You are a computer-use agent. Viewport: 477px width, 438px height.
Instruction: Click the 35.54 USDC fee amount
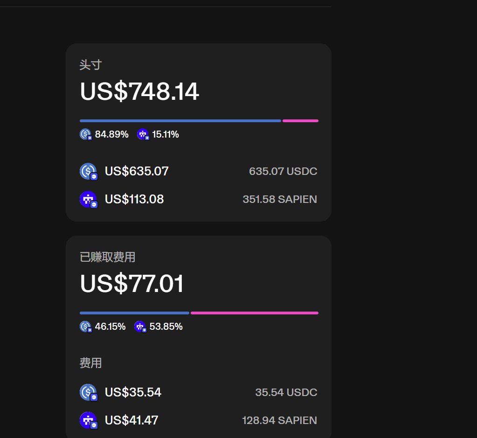[286, 392]
